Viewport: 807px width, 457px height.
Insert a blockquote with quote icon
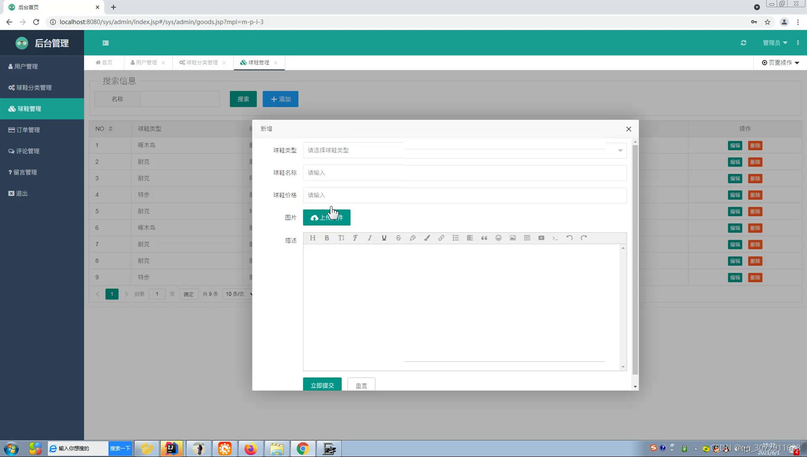pyautogui.click(x=484, y=238)
